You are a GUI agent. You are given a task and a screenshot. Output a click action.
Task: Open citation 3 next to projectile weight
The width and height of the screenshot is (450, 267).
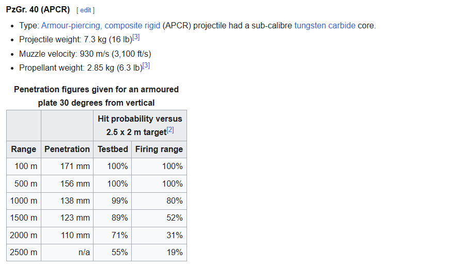tap(136, 38)
